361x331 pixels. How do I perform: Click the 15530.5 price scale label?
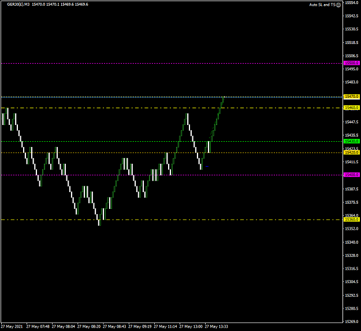click(x=352, y=29)
